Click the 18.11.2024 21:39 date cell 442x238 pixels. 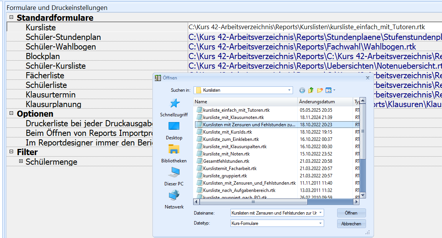316,117
